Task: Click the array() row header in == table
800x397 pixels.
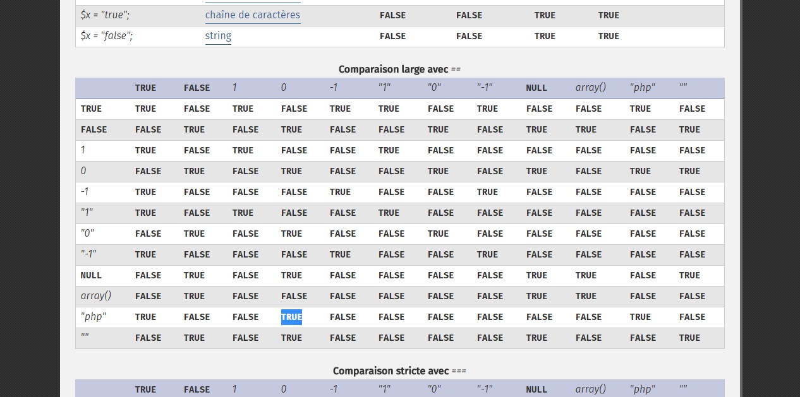Action: [x=96, y=296]
